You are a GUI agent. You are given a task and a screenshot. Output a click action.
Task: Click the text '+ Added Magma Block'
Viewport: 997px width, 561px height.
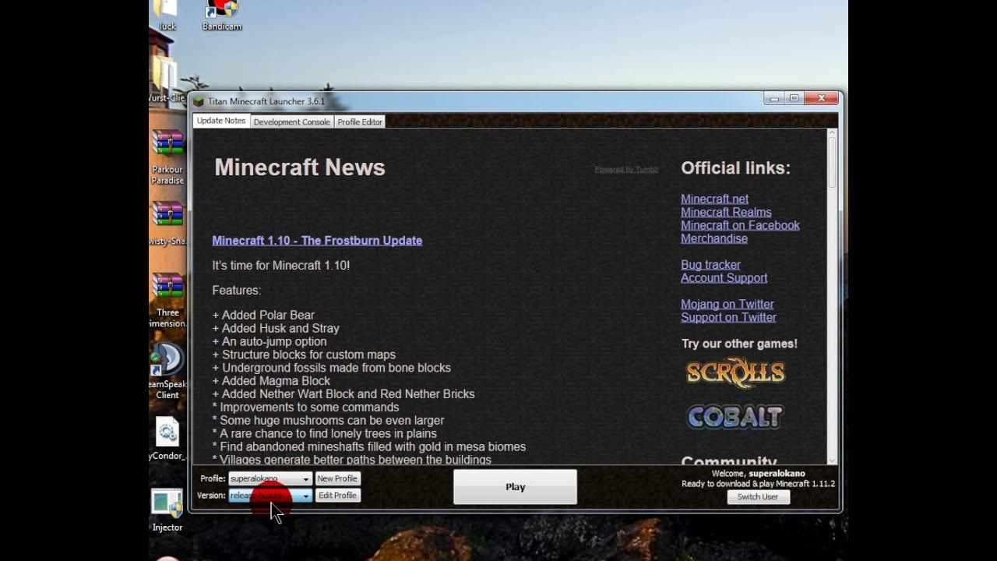(x=271, y=381)
